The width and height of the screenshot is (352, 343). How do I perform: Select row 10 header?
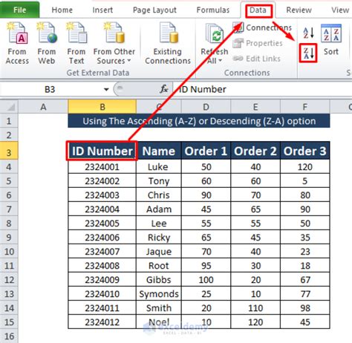click(x=9, y=252)
